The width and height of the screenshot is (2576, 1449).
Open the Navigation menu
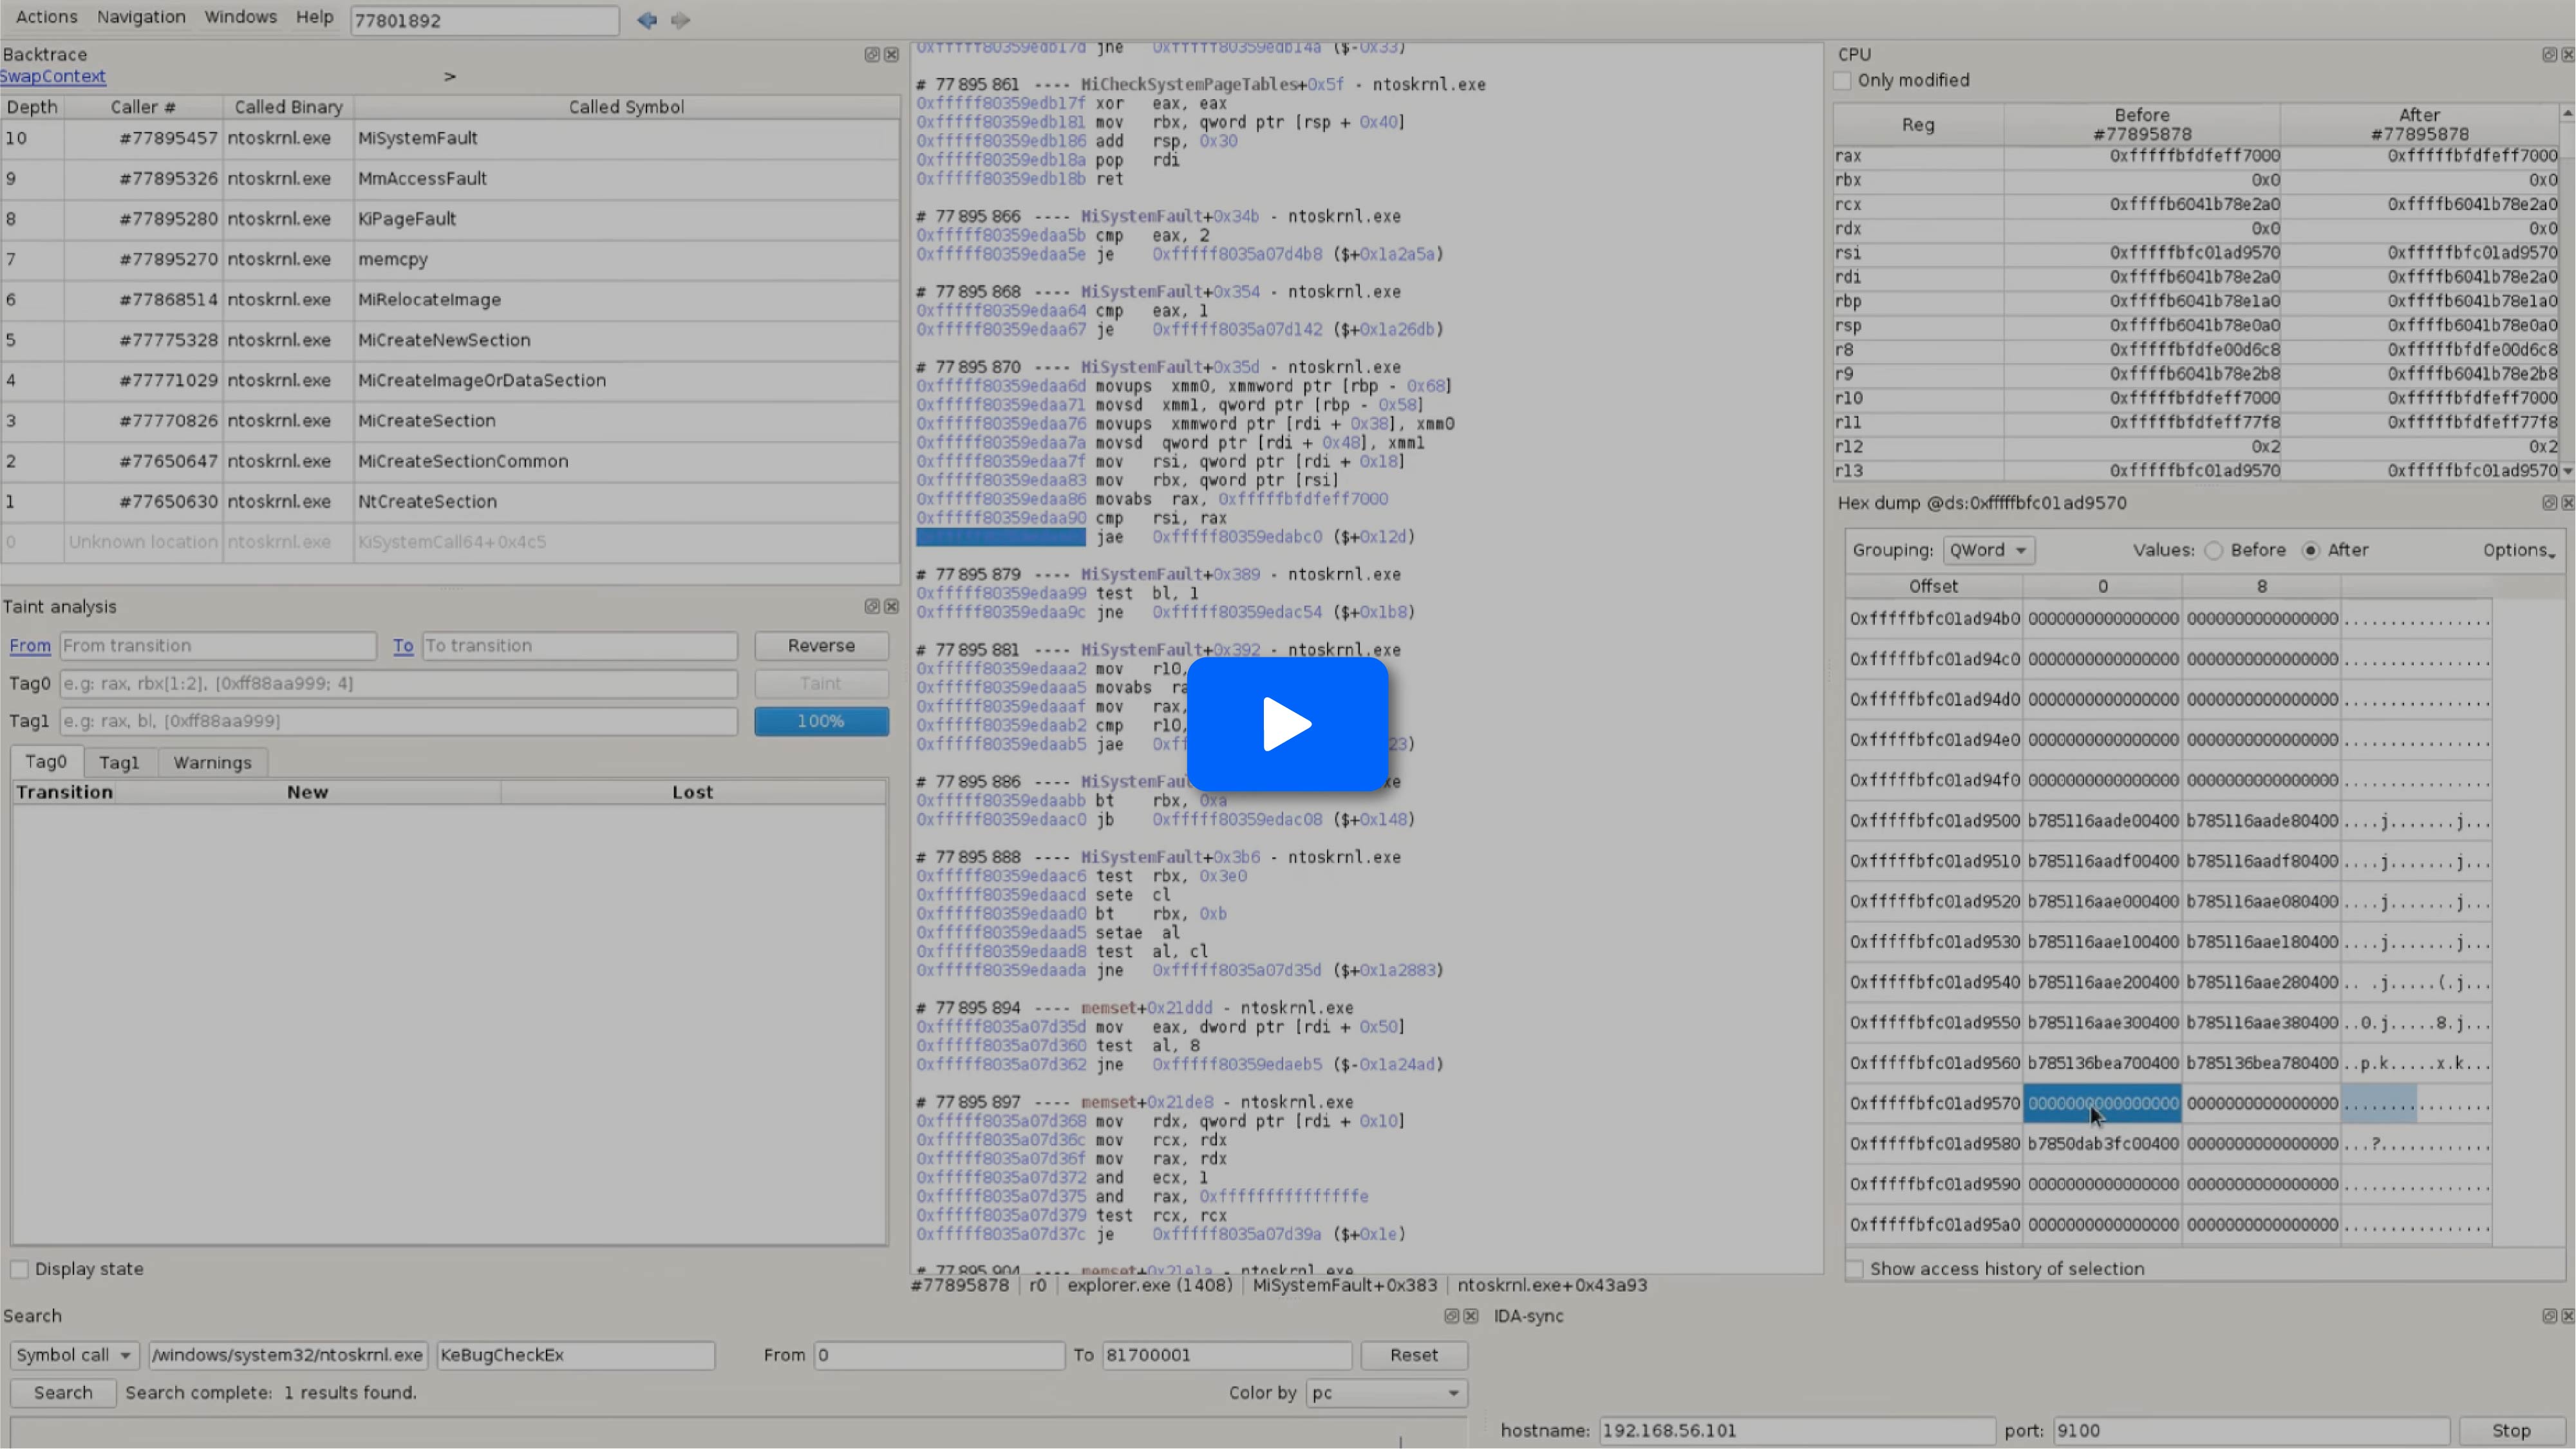tap(141, 17)
